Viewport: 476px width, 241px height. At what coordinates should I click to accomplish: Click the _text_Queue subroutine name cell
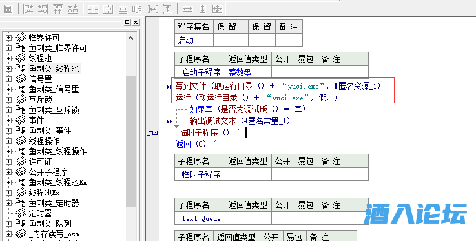(200, 218)
